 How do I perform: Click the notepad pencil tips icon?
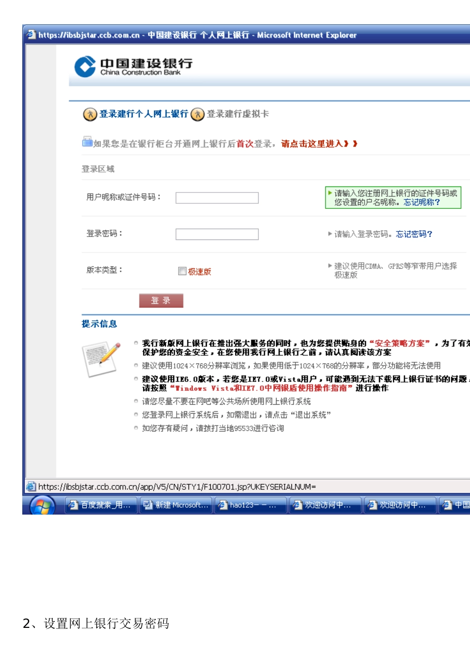click(x=101, y=359)
